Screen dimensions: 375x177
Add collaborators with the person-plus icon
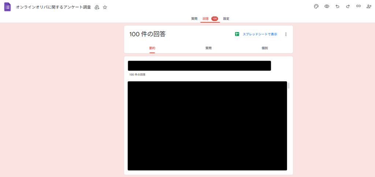coord(369,7)
